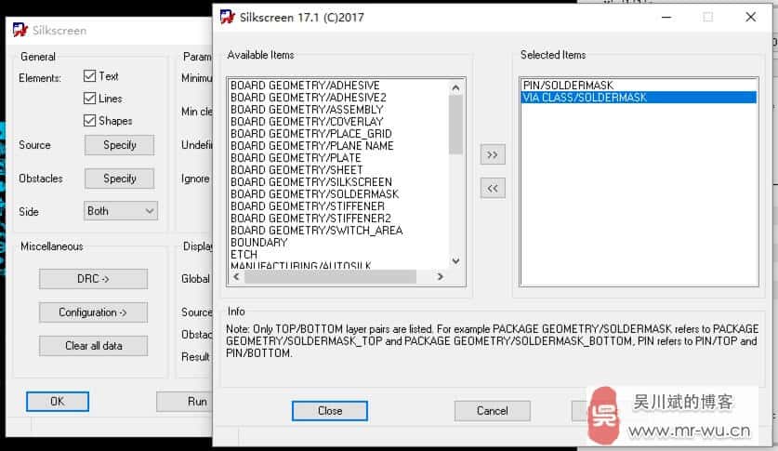This screenshot has height=451, width=778.
Task: Click the Cancel button
Action: [x=493, y=411]
